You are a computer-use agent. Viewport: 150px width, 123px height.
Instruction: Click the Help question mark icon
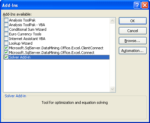point(137,5)
